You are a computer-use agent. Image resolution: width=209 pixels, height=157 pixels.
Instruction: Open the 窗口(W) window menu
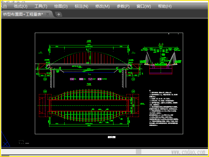click(x=144, y=6)
